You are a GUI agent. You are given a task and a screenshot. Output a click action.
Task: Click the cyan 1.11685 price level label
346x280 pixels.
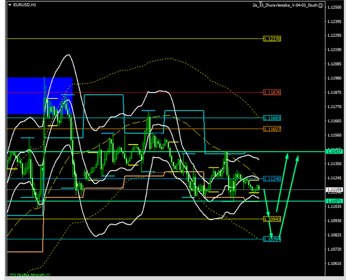272,118
